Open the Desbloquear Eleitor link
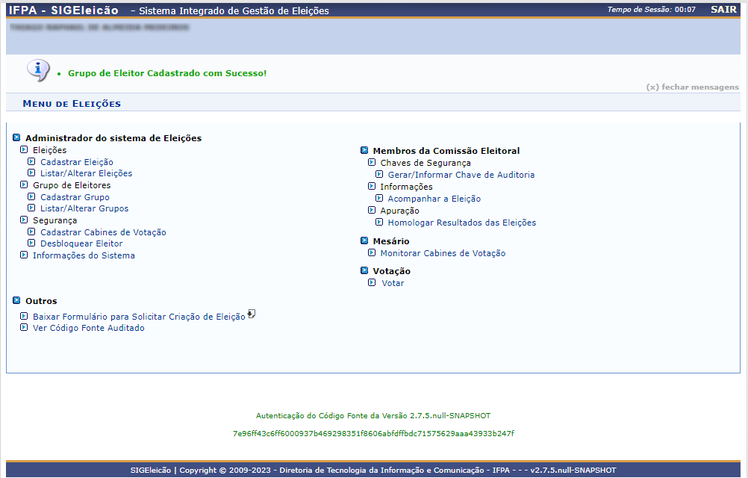748x478 pixels. point(81,243)
